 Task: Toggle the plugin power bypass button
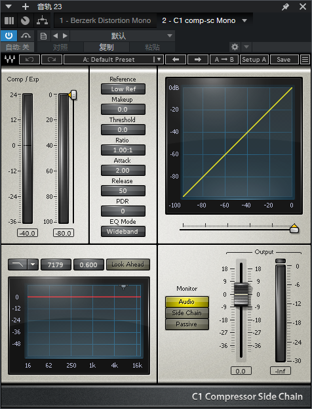tap(9, 35)
